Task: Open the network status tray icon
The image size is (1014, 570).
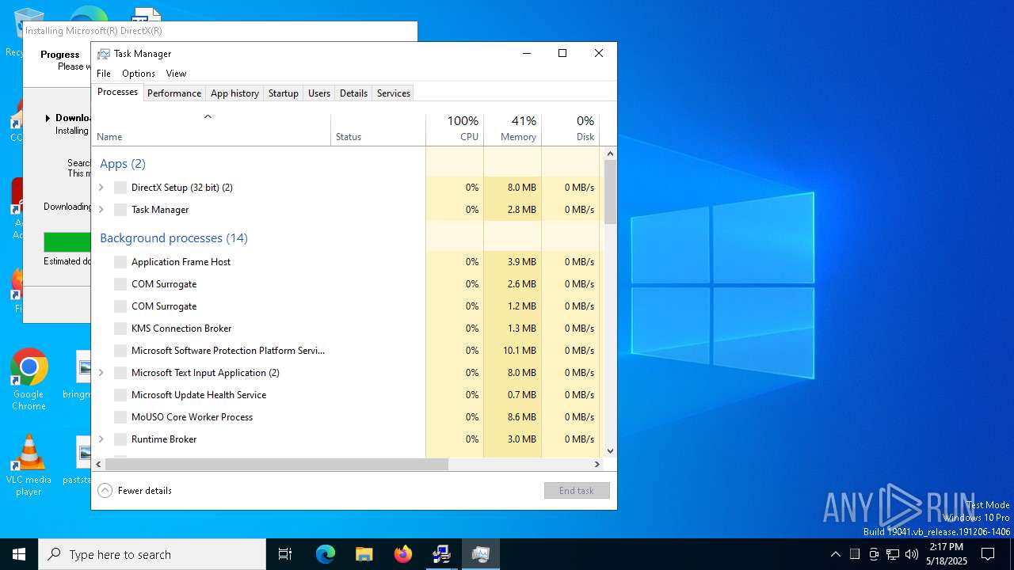Action: [x=893, y=554]
